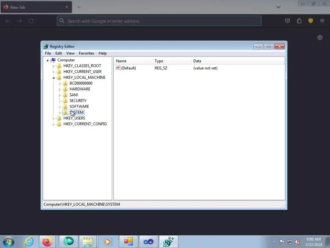
Task: Expand the HKEY_CLASSES_ROOT arrow
Action: tap(53, 66)
